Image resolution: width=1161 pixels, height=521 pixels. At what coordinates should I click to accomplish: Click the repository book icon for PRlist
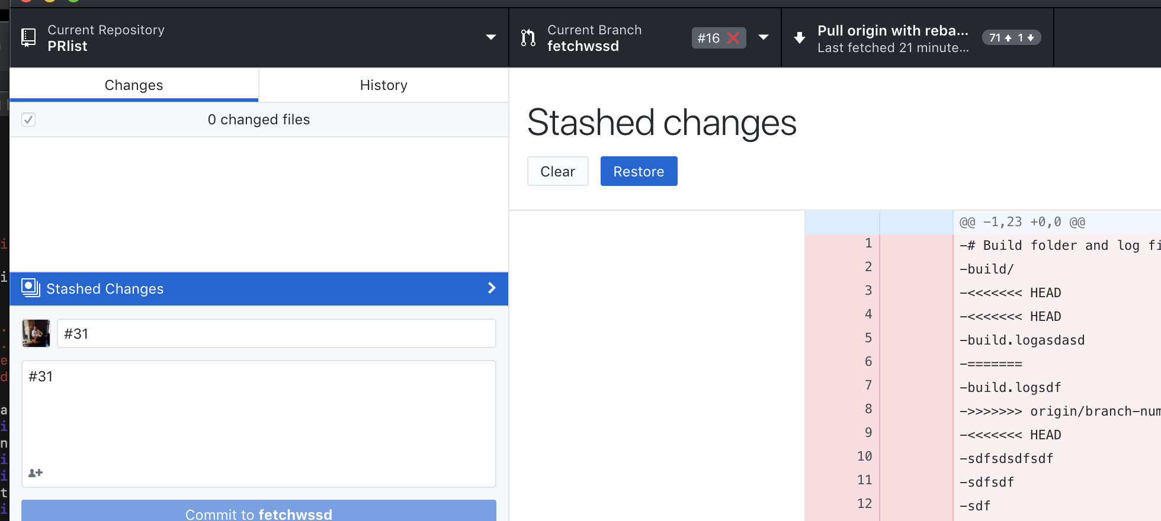(x=28, y=37)
